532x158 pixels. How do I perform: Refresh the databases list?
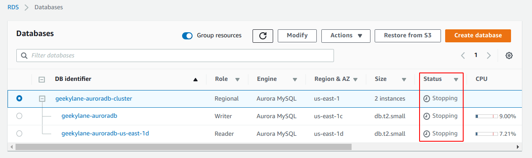[x=263, y=36]
